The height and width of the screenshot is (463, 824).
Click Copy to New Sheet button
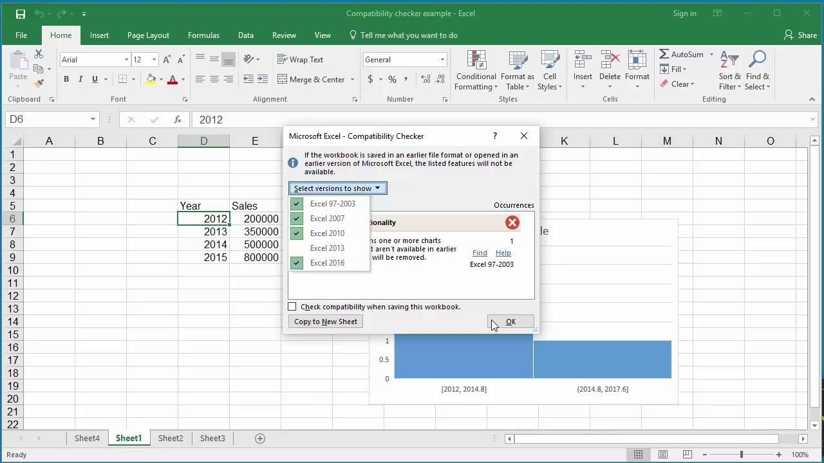pyautogui.click(x=326, y=322)
